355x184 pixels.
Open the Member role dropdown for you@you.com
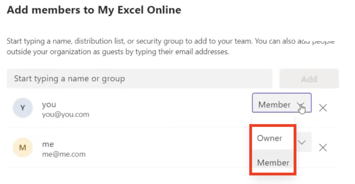pos(282,103)
